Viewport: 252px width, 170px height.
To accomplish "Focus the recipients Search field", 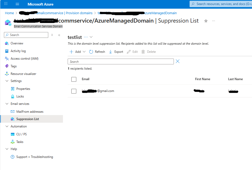I will 121,61.
